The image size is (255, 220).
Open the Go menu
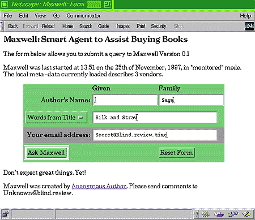(x=56, y=16)
